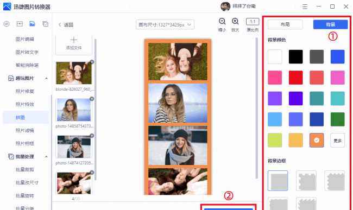Pick the dark teal background swatch

coord(317,98)
